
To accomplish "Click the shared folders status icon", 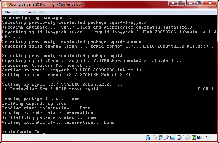I will (x=173, y=138).
